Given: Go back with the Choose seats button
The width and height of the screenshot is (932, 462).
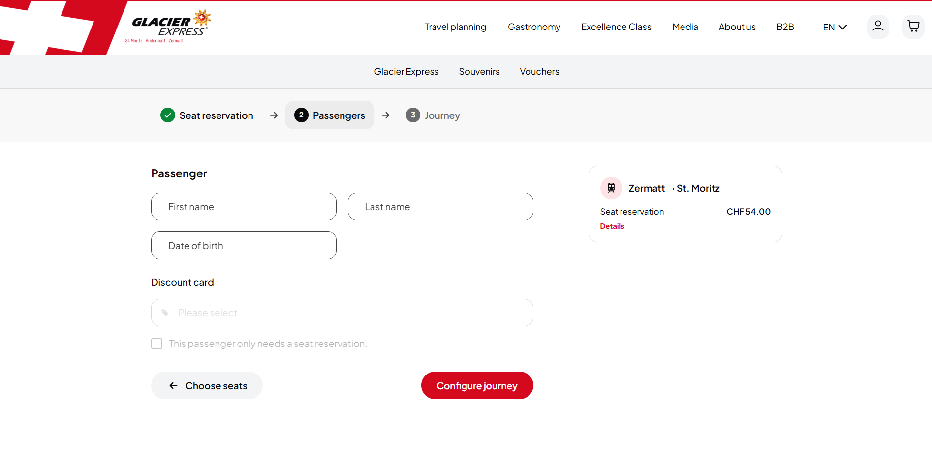Looking at the screenshot, I should point(207,385).
